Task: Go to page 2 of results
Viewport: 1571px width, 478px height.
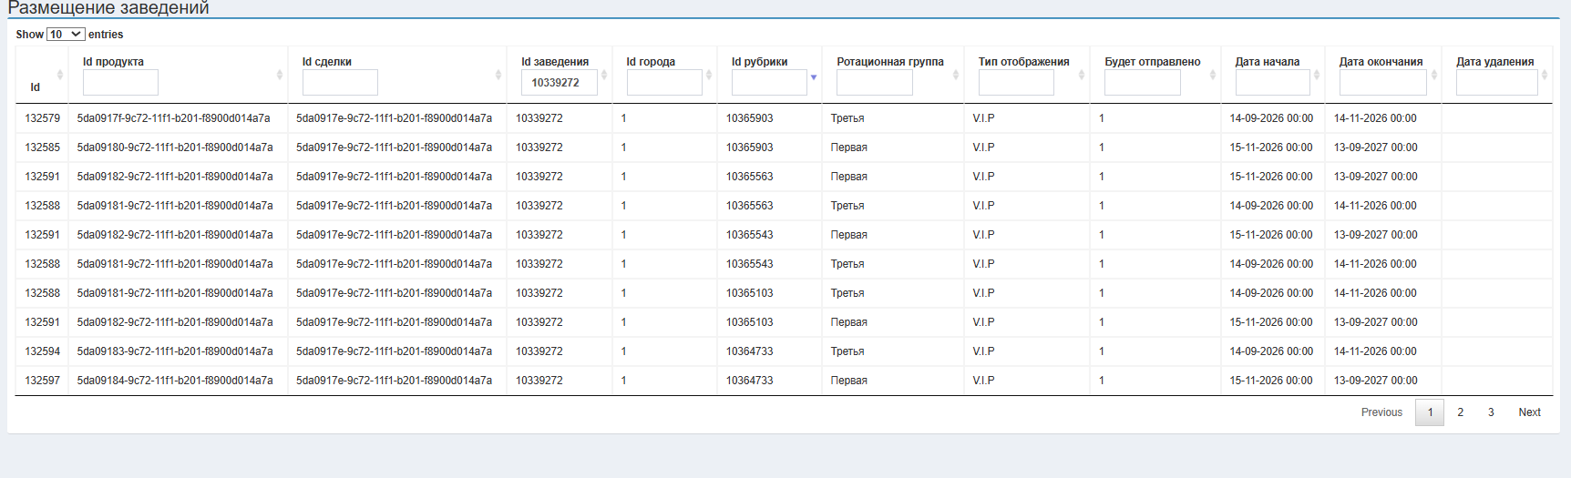Action: click(x=1460, y=412)
